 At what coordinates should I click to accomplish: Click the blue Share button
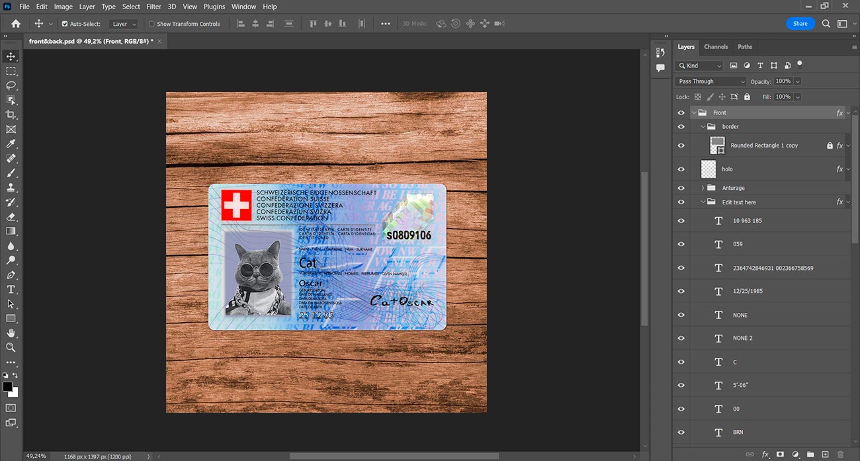(800, 23)
